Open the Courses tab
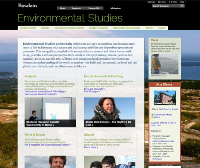The width and height of the screenshot is (200, 168). (45, 28)
